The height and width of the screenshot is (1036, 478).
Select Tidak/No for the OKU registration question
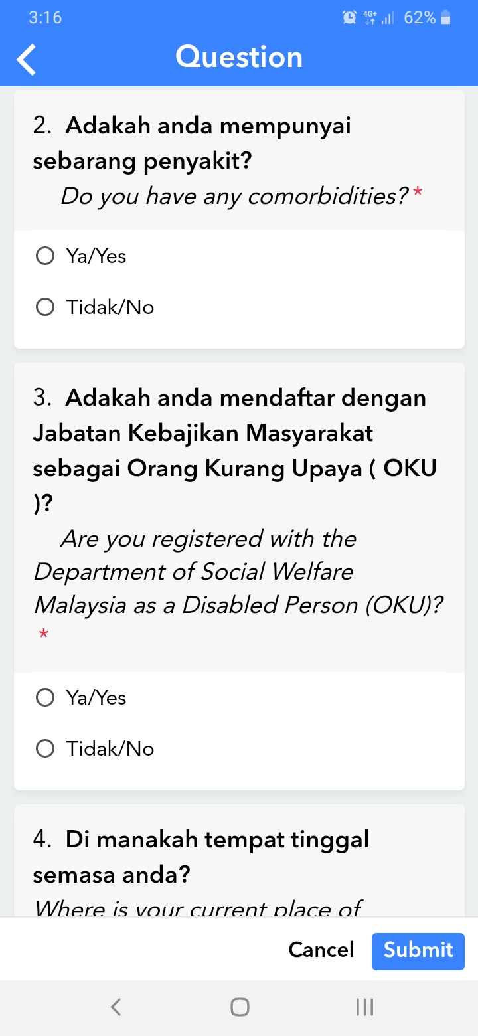coord(95,748)
